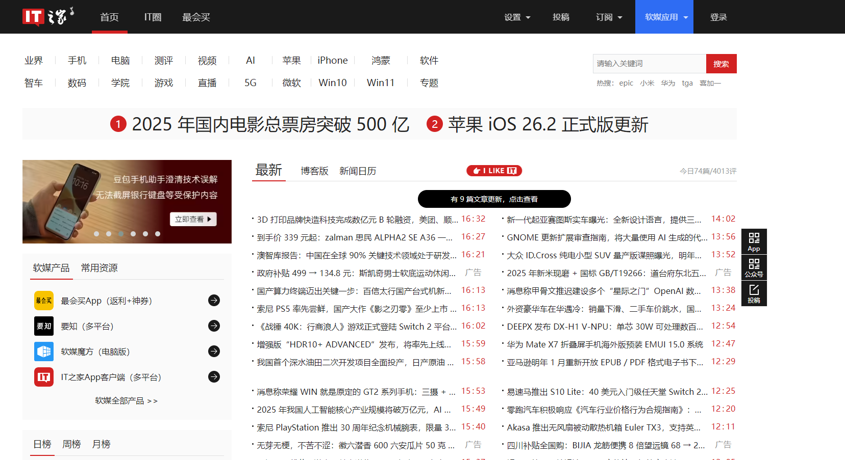845x460 pixels.
Task: Go to the IT圈 section
Action: coord(152,17)
